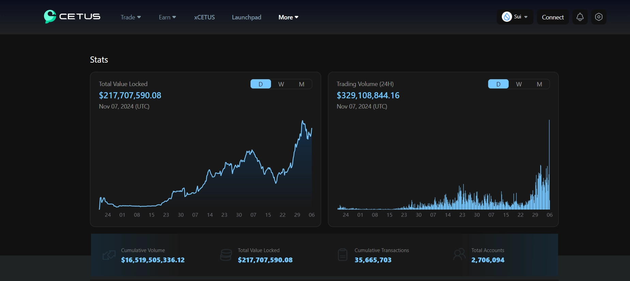Click the $329,108,844.16 trading volume value

click(x=368, y=95)
